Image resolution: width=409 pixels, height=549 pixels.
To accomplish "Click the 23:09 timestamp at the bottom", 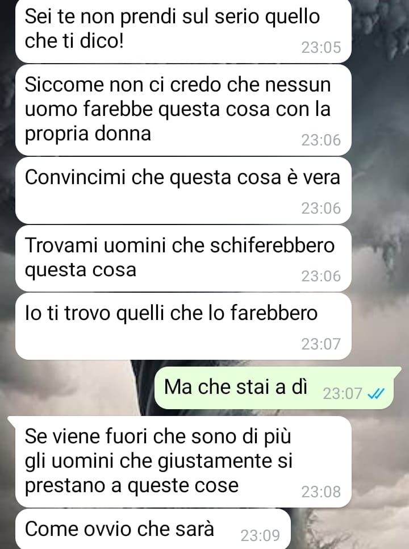I will [260, 535].
